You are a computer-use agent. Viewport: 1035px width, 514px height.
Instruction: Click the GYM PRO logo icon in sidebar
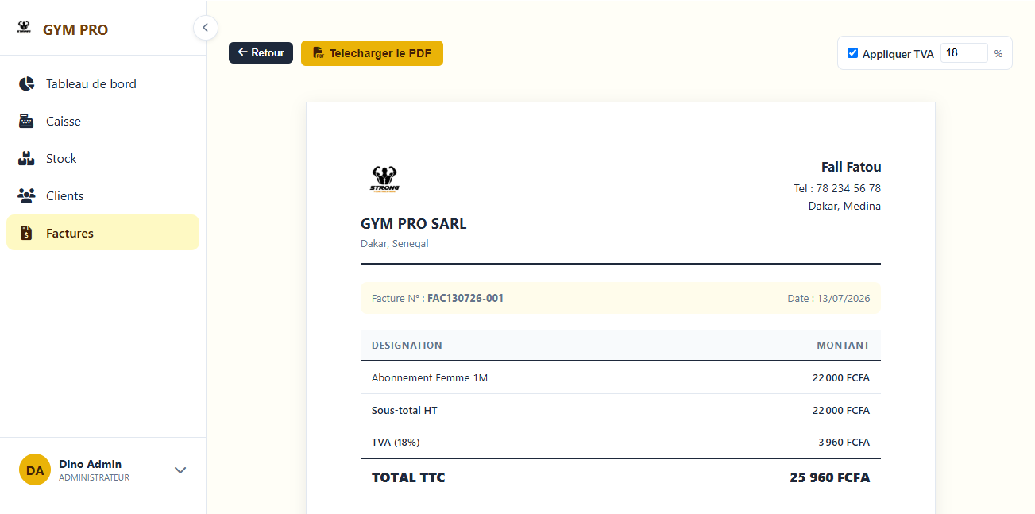point(24,28)
